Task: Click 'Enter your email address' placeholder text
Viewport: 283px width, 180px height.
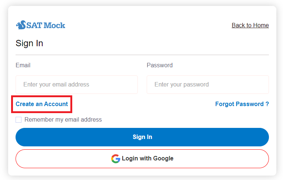Action: [x=56, y=85]
